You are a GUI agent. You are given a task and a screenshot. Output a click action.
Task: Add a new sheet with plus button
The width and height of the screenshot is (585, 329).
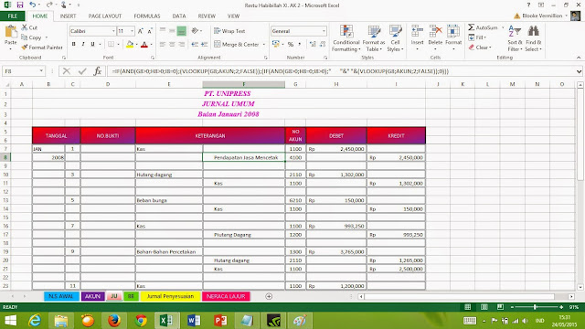[269, 296]
